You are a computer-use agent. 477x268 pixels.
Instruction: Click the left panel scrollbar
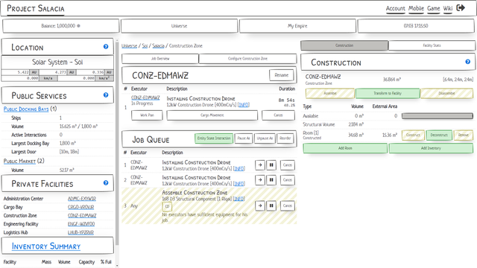coord(117,152)
